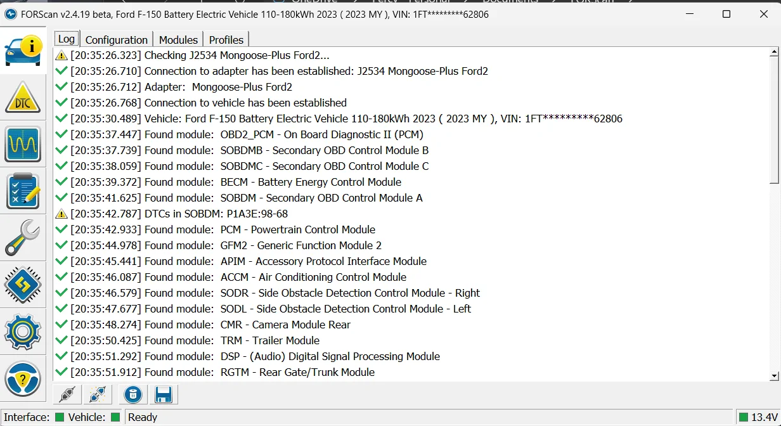
Task: Click the connect to vehicle plug button
Action: 67,395
